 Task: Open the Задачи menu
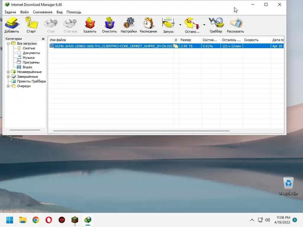[10, 12]
